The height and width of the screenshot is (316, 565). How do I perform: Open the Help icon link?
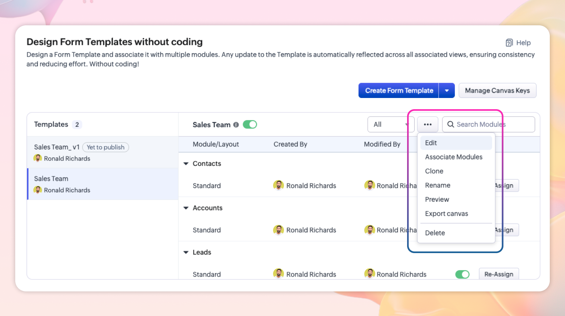pos(509,43)
